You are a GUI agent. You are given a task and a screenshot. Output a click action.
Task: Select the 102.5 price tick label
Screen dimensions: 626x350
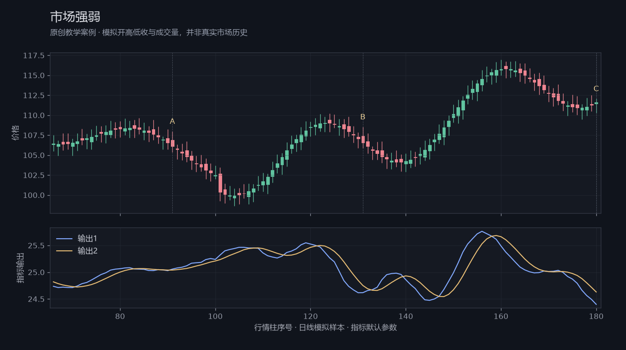34,175
